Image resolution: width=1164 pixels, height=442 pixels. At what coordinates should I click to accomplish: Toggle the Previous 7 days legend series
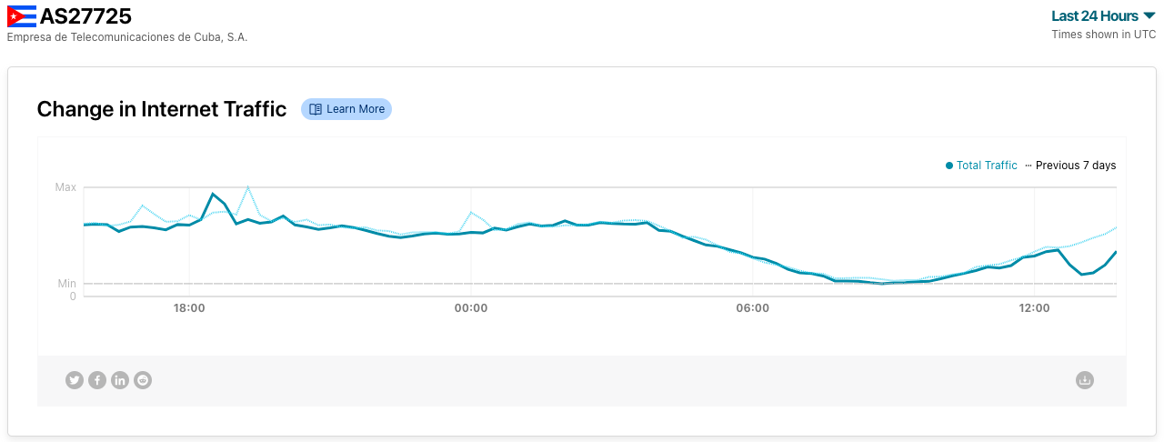(1070, 166)
